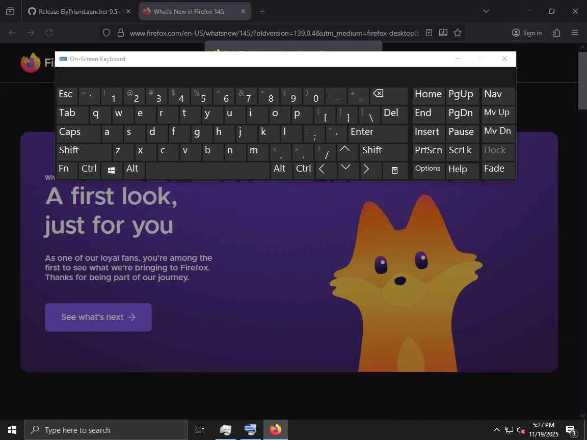Go back to previous page in Firefox
The image size is (587, 440).
click(x=12, y=33)
